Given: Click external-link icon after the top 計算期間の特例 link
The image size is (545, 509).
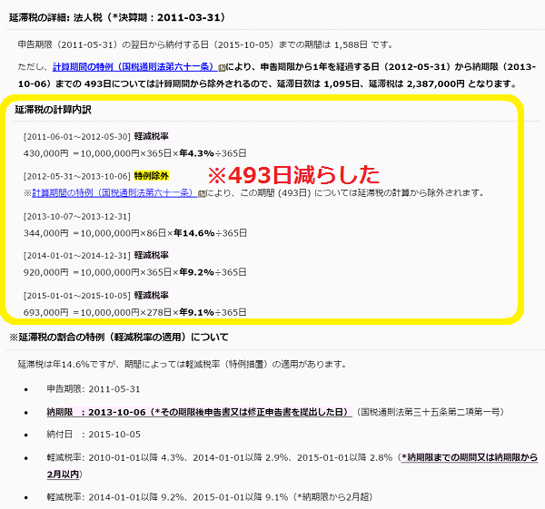Looking at the screenshot, I should [x=222, y=67].
